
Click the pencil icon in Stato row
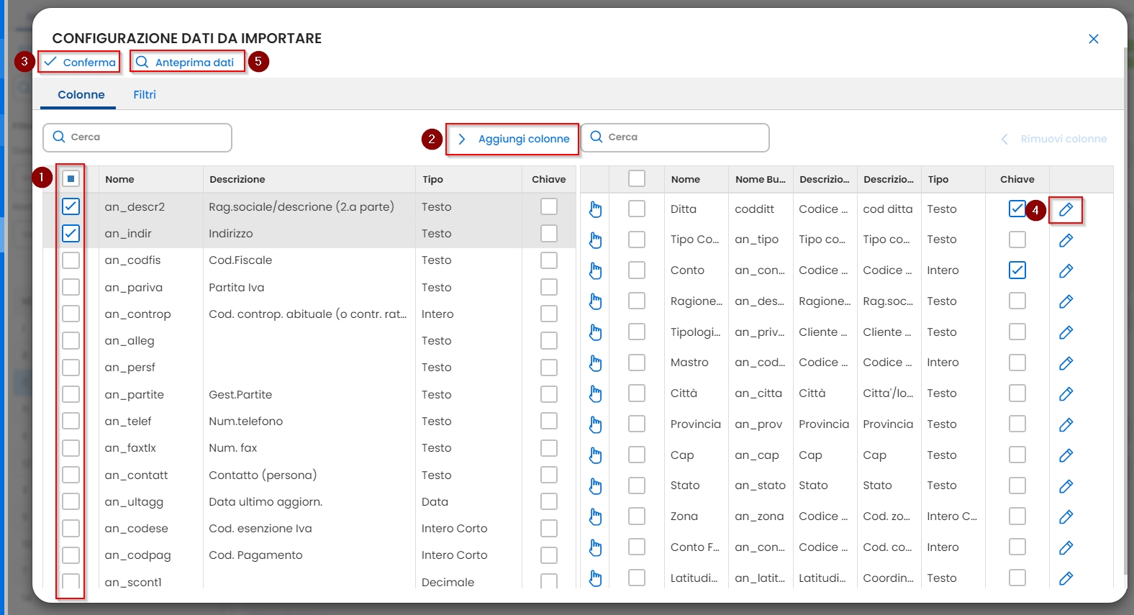click(1066, 486)
